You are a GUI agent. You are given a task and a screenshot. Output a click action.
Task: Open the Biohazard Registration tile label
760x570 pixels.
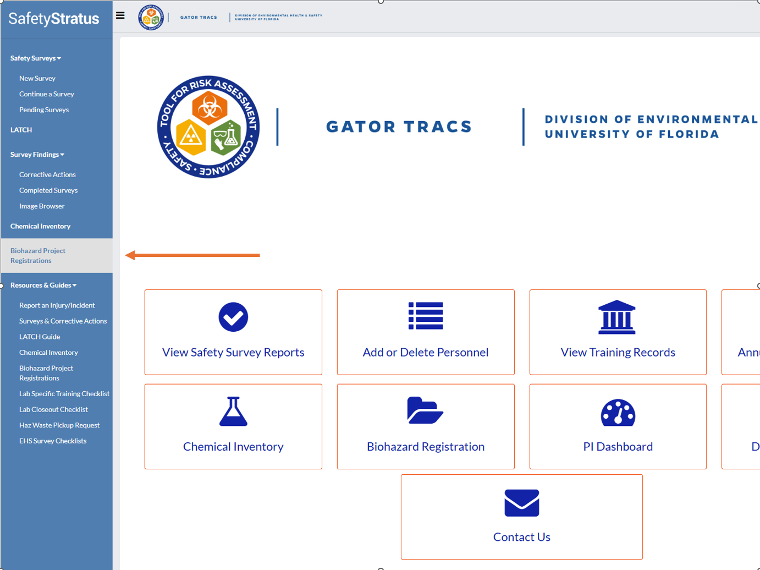[426, 447]
